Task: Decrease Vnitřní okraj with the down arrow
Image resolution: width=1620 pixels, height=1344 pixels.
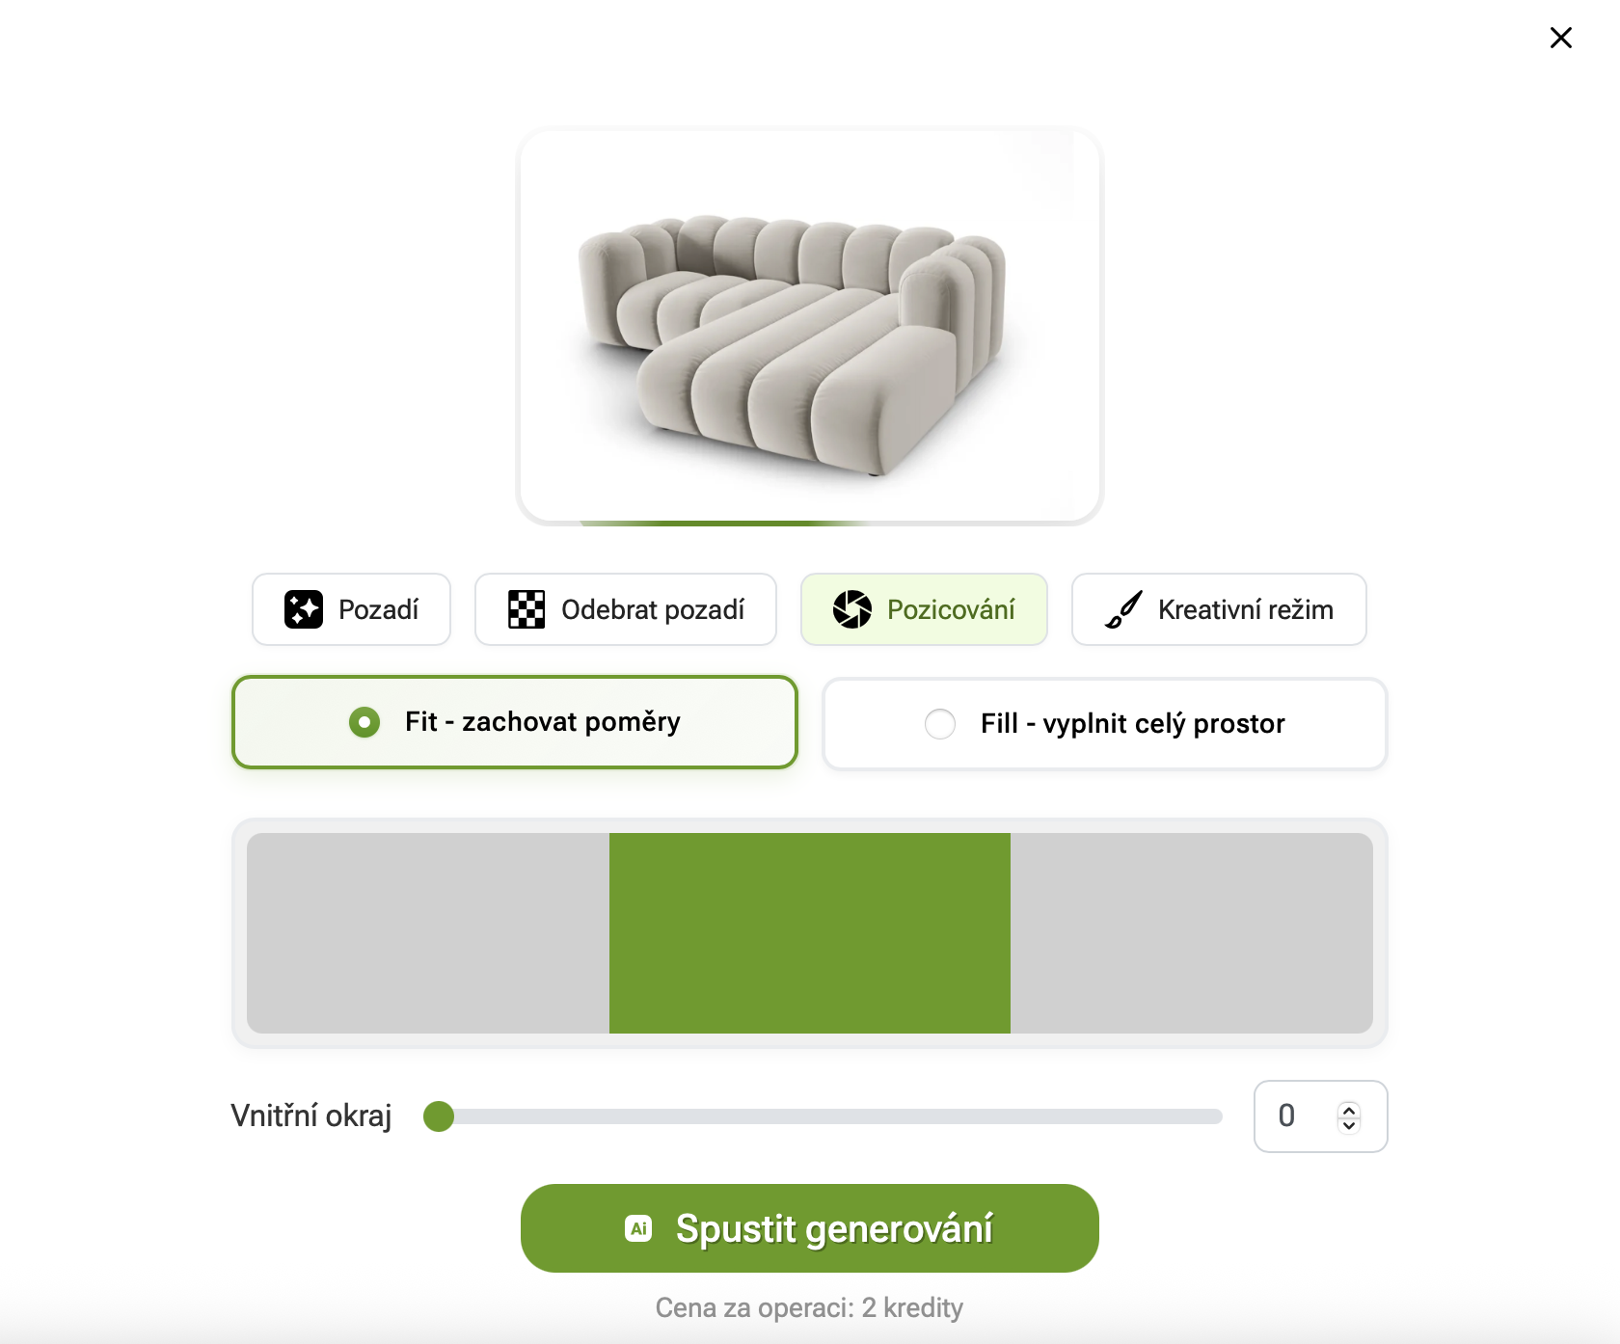Action: pos(1349,1124)
